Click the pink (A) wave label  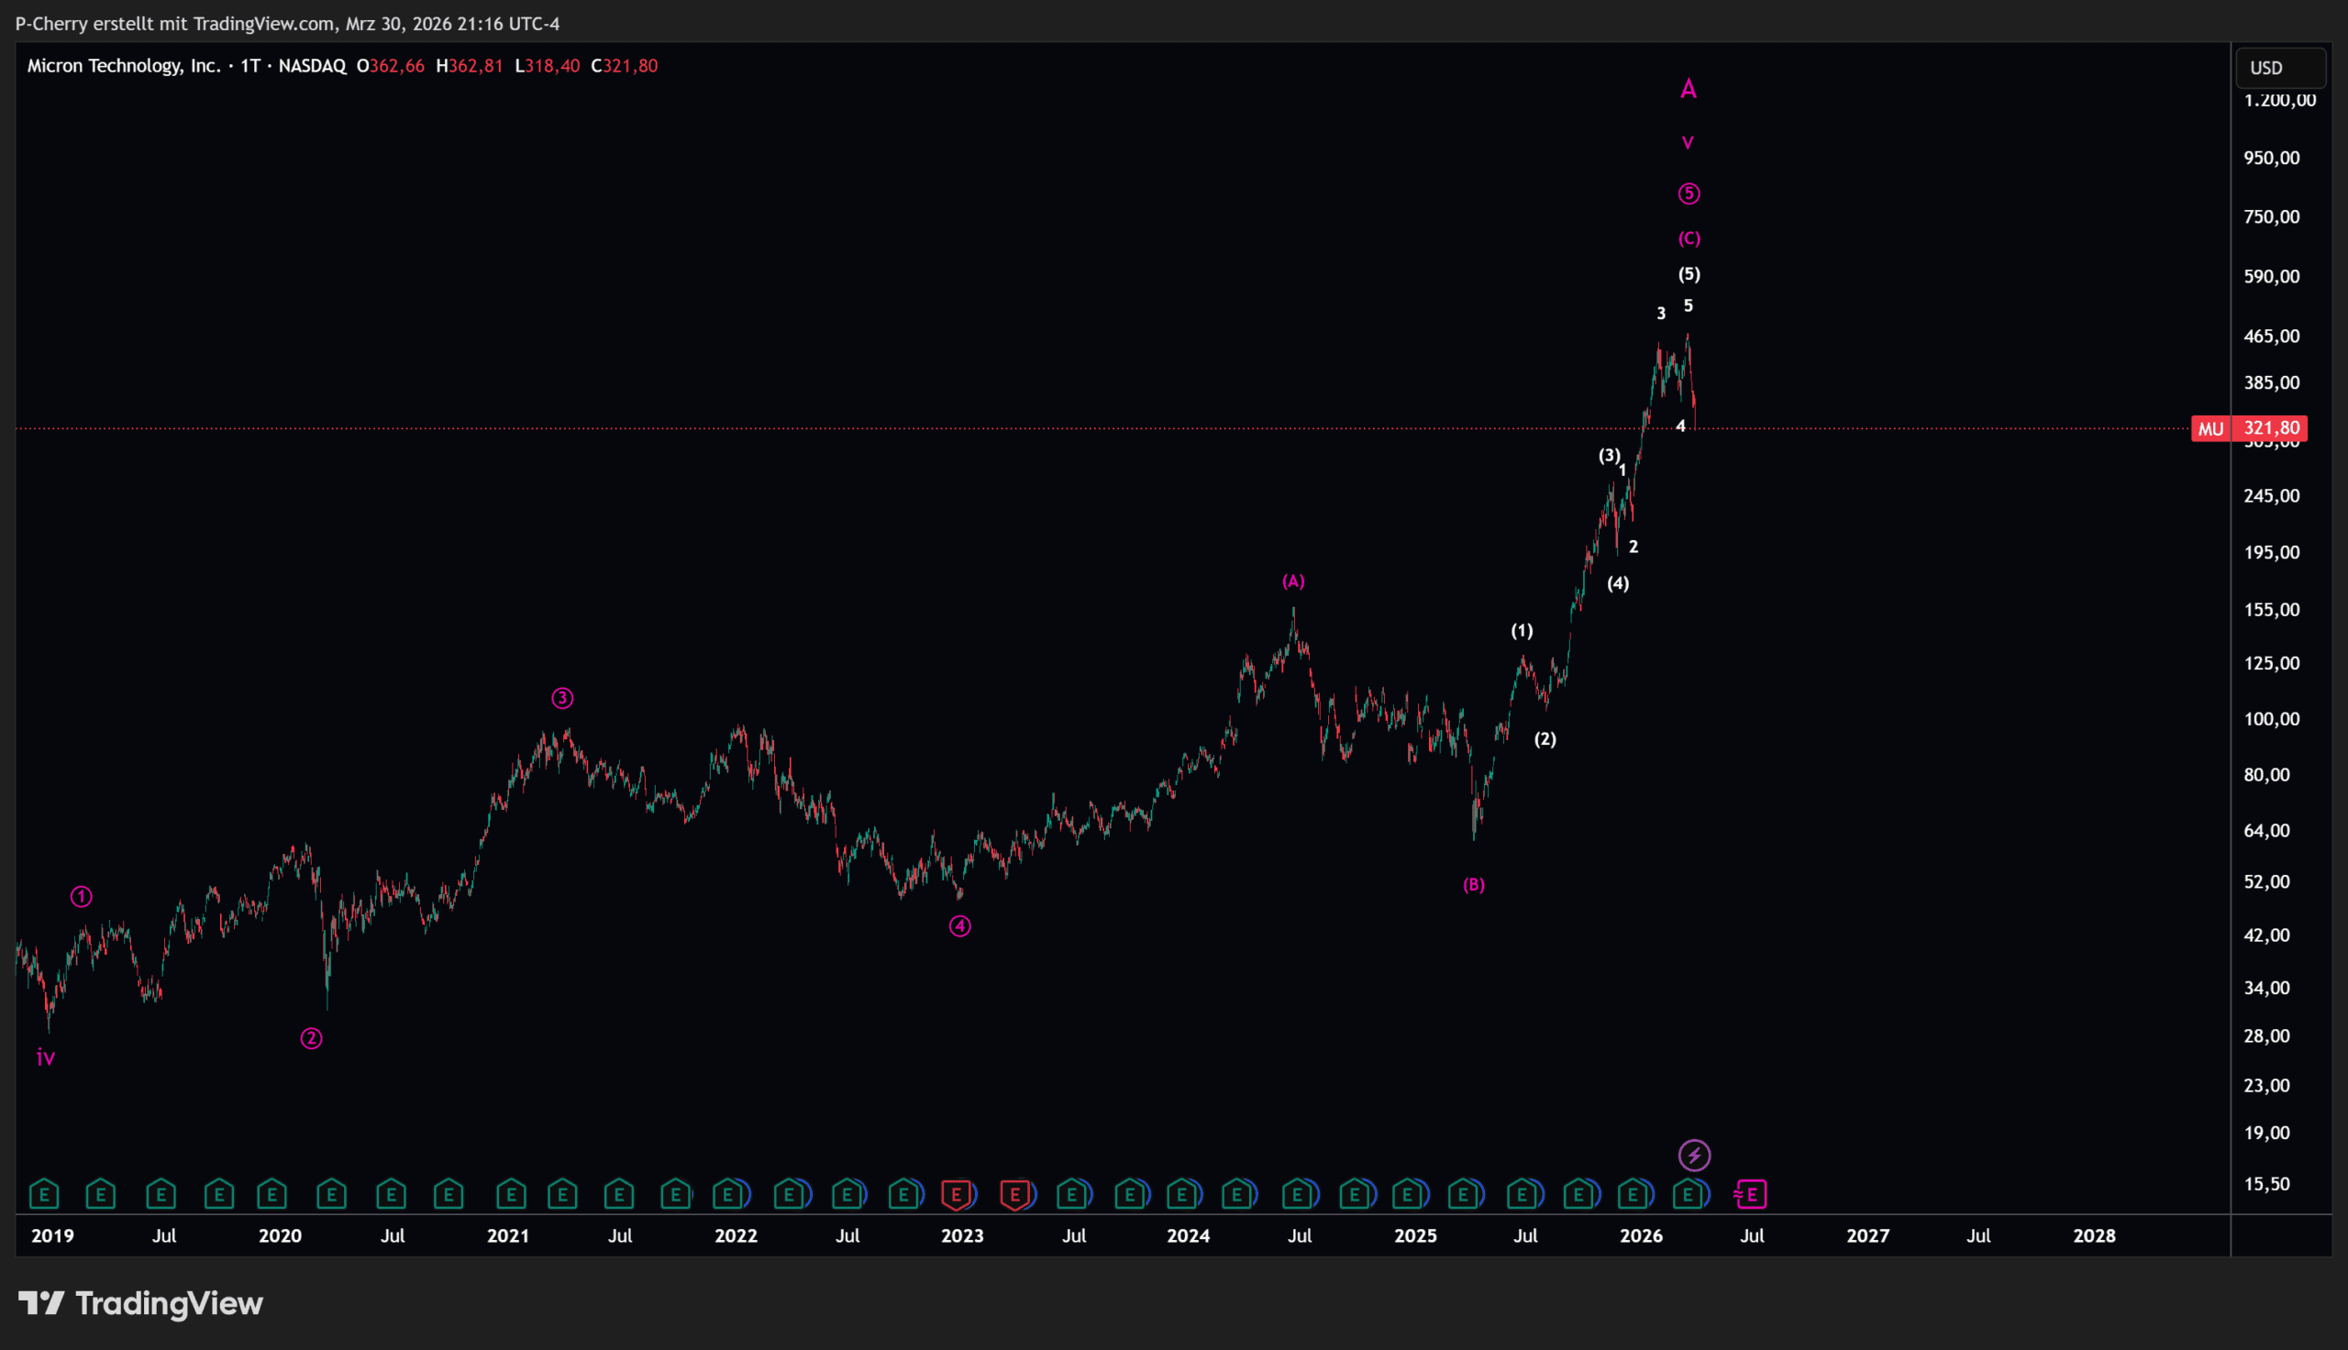point(1293,581)
